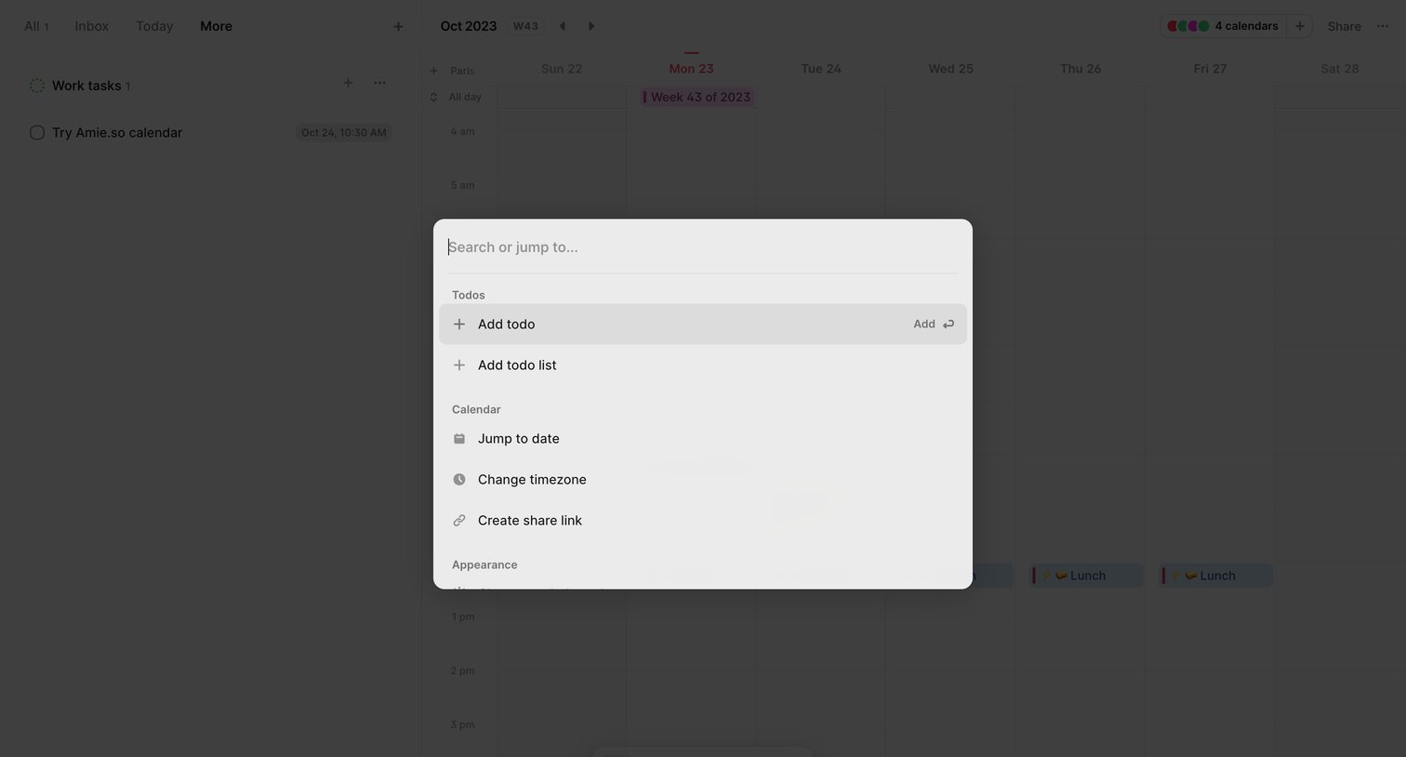Switch to the All tab

coord(36,26)
